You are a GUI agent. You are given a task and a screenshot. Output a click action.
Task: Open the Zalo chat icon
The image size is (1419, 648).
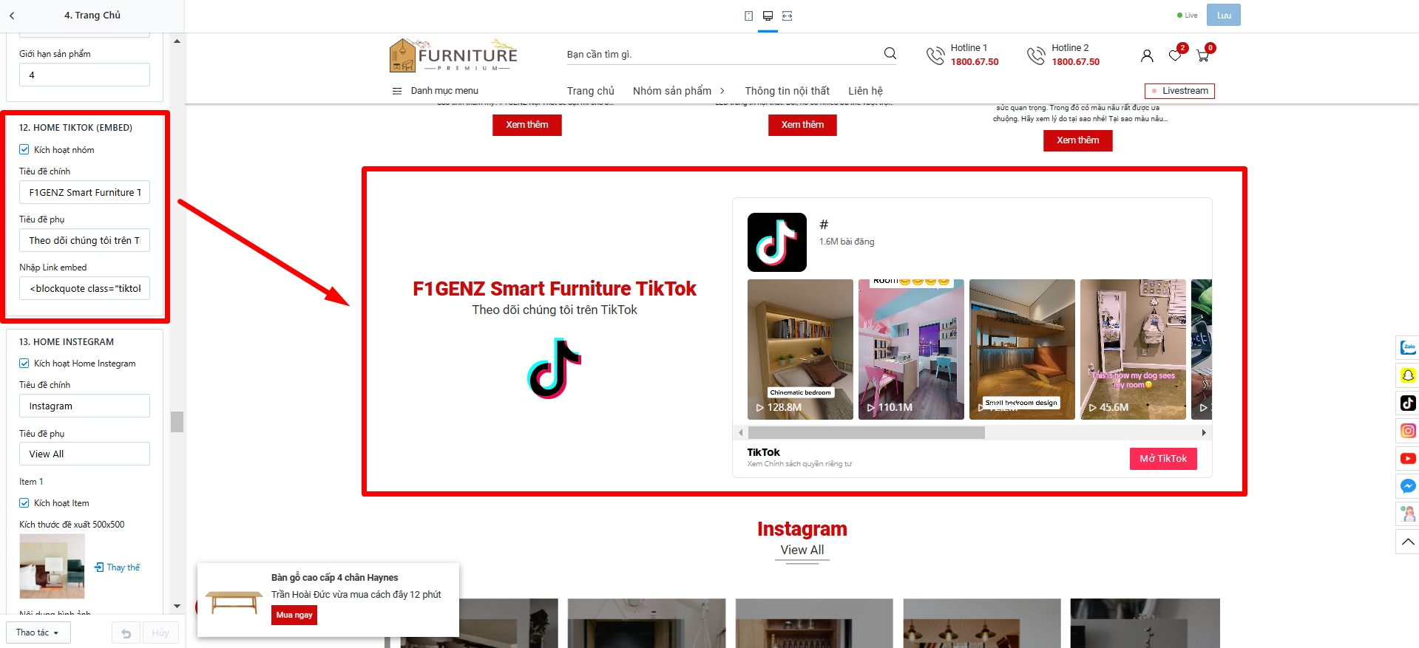pyautogui.click(x=1408, y=347)
